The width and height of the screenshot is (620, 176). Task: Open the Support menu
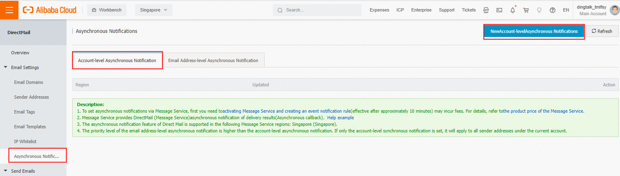pos(447,10)
